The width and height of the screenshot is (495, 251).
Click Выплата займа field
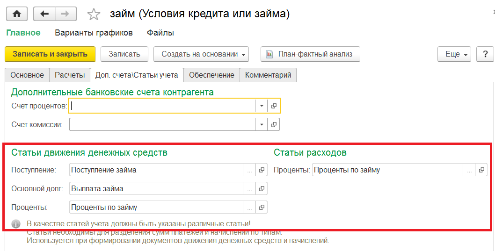156,188
